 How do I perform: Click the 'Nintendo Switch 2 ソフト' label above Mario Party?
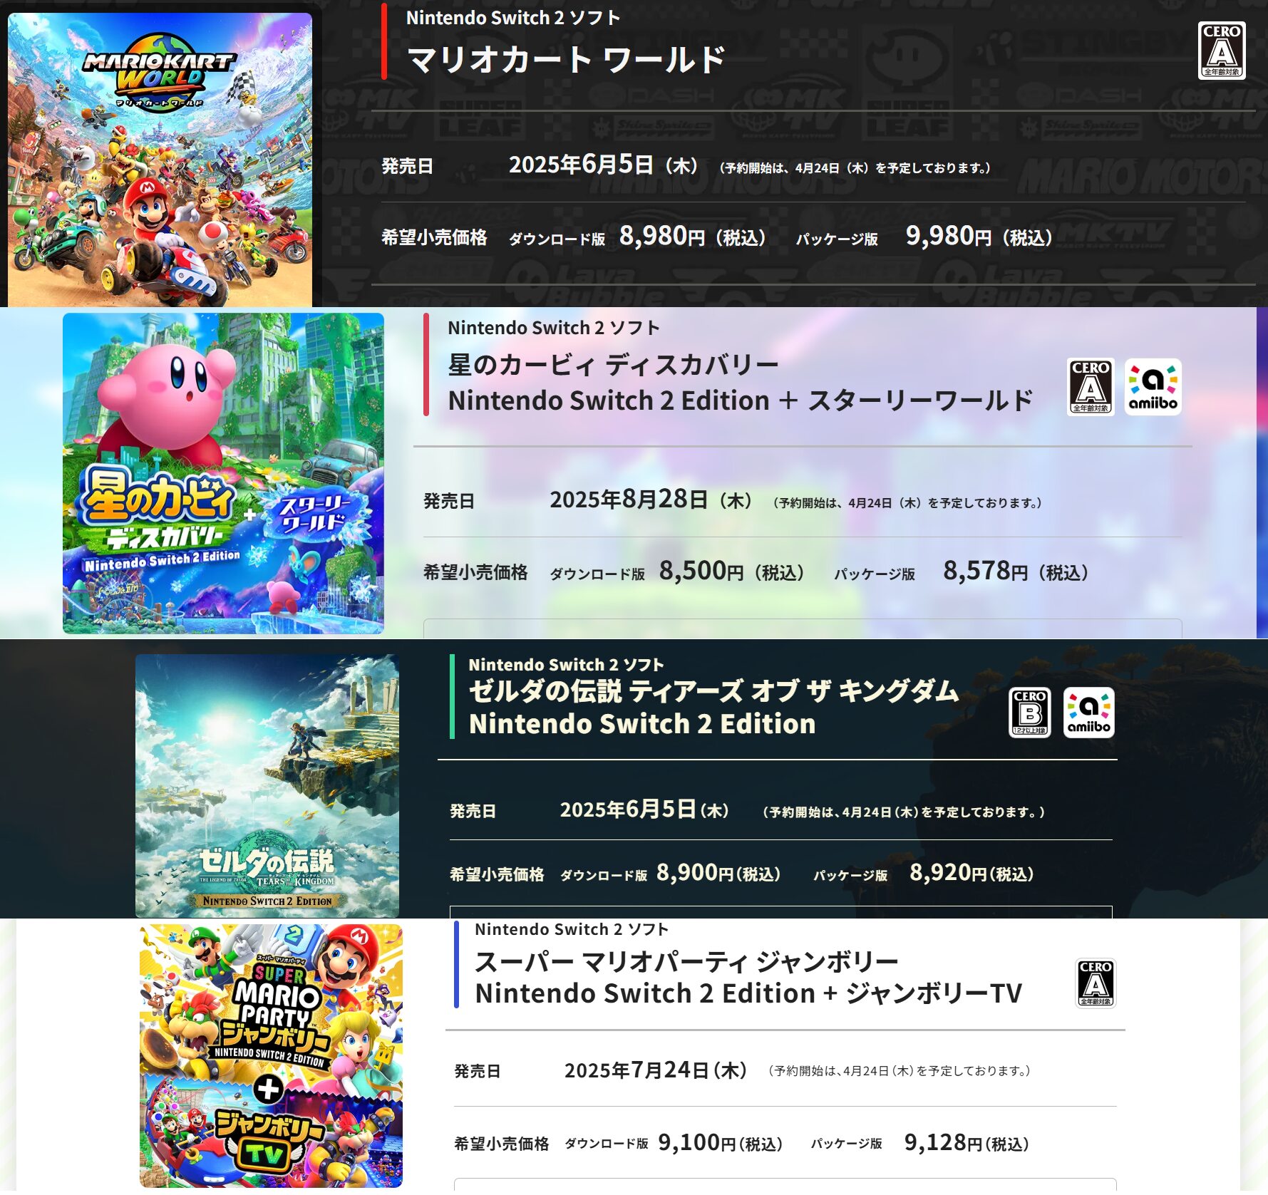[572, 929]
